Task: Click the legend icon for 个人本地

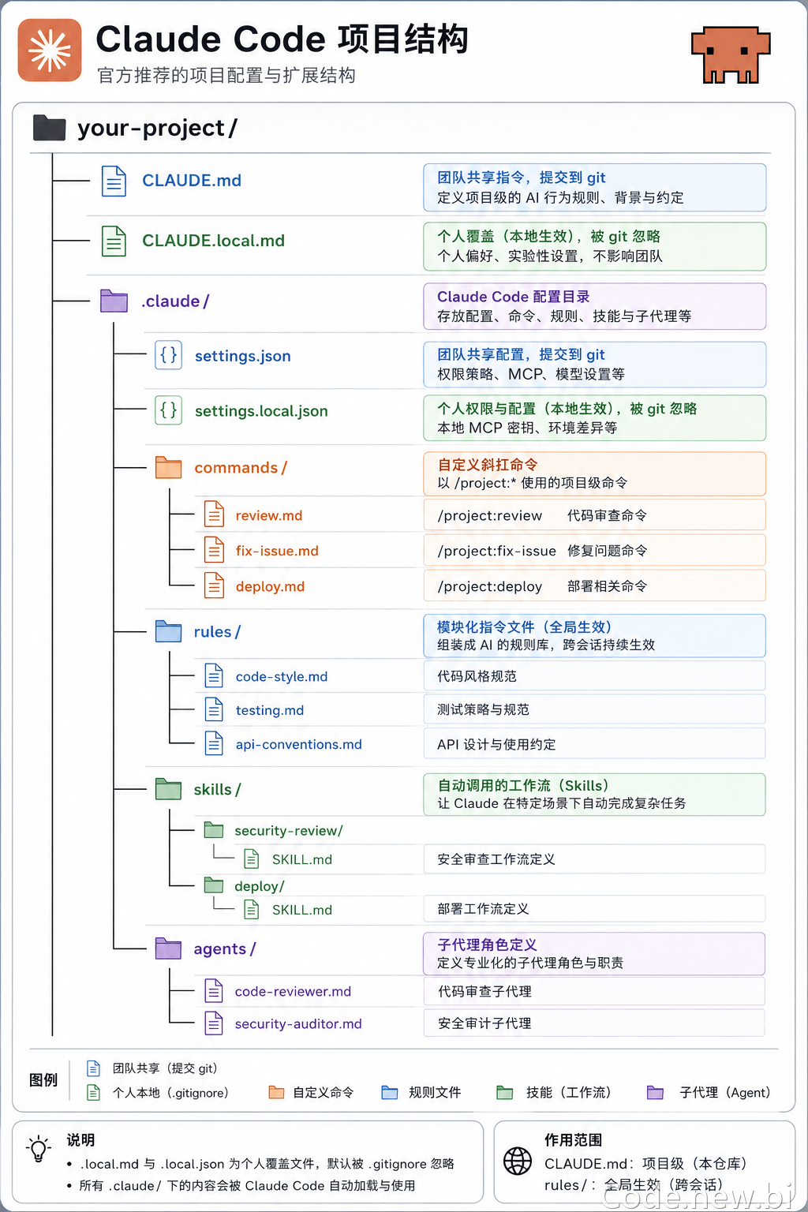Action: (x=93, y=1093)
